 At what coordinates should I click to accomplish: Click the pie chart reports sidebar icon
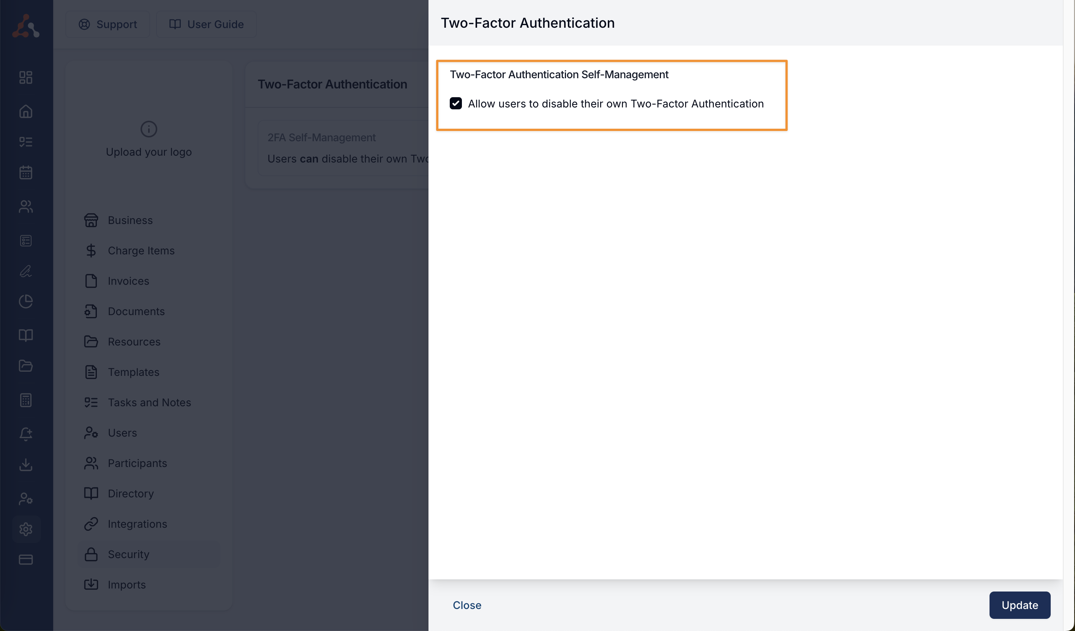click(x=25, y=301)
